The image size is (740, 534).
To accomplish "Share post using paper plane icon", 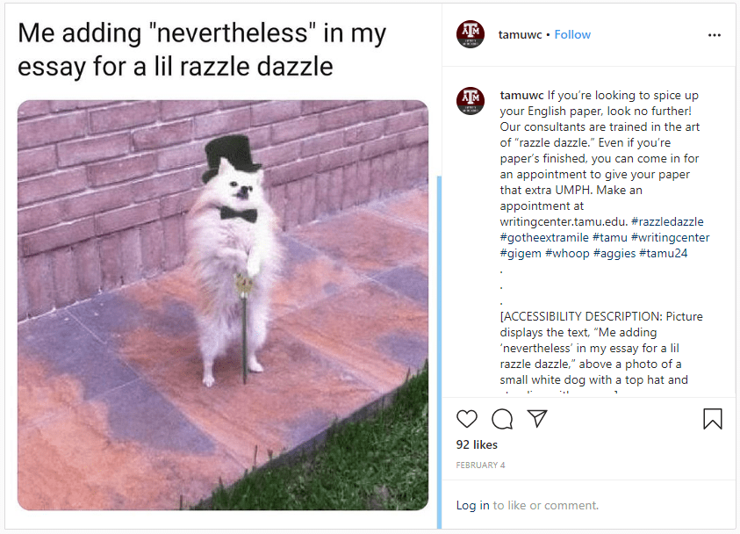I will coord(537,418).
